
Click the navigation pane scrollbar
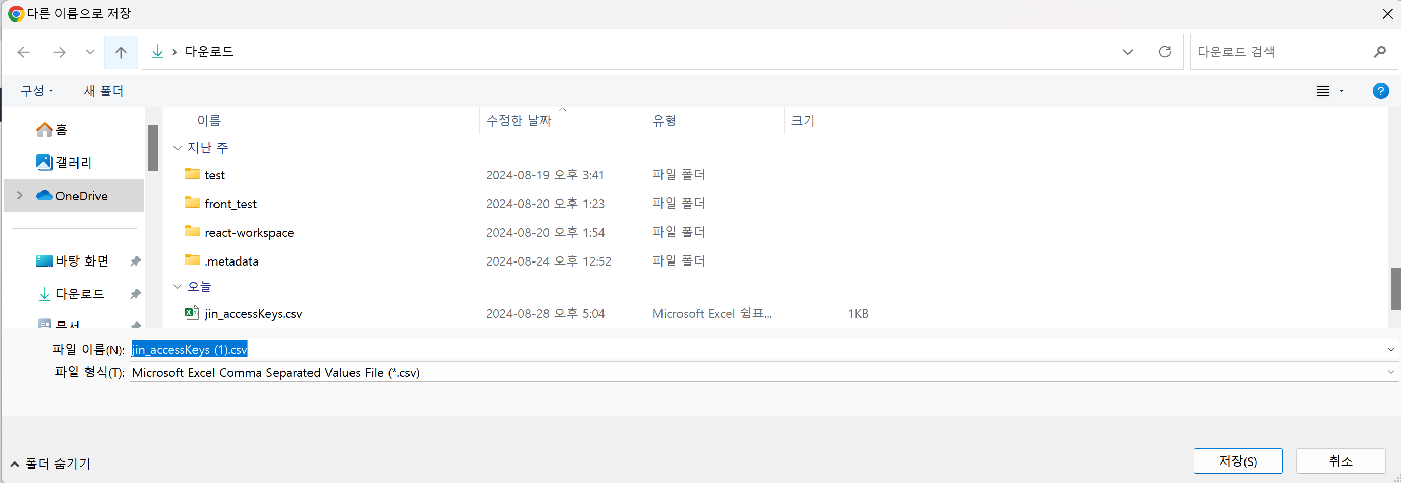(153, 148)
